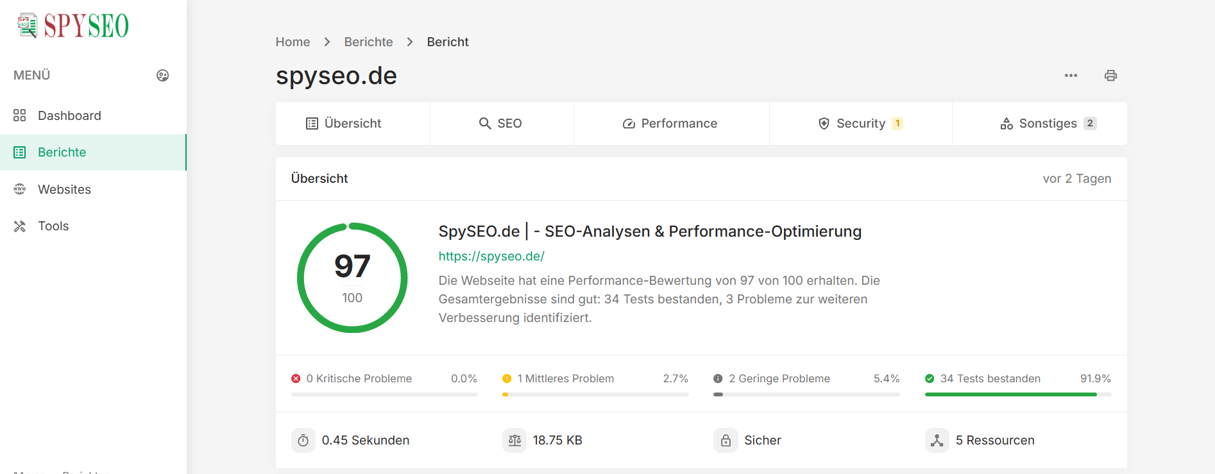The image size is (1215, 474).
Task: Click the report title SpySEO.de SEO-Analysen
Action: [650, 232]
